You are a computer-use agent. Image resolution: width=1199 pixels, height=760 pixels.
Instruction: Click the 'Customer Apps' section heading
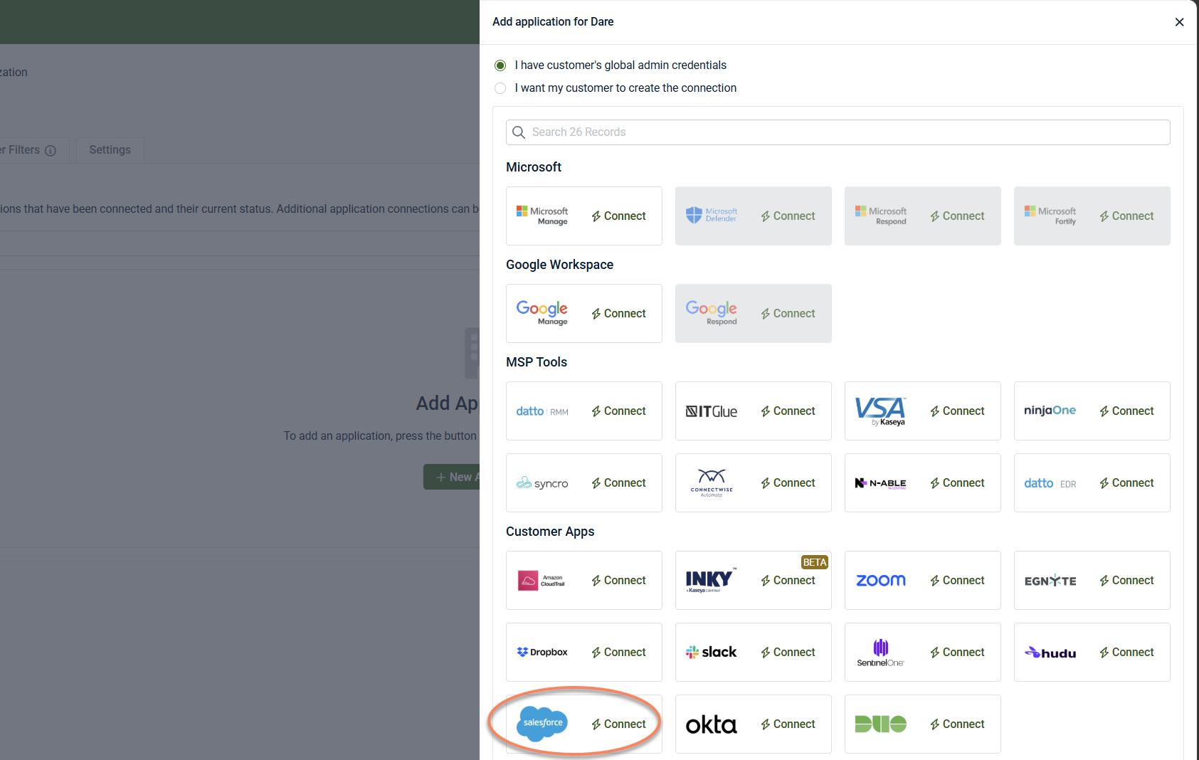click(x=550, y=532)
